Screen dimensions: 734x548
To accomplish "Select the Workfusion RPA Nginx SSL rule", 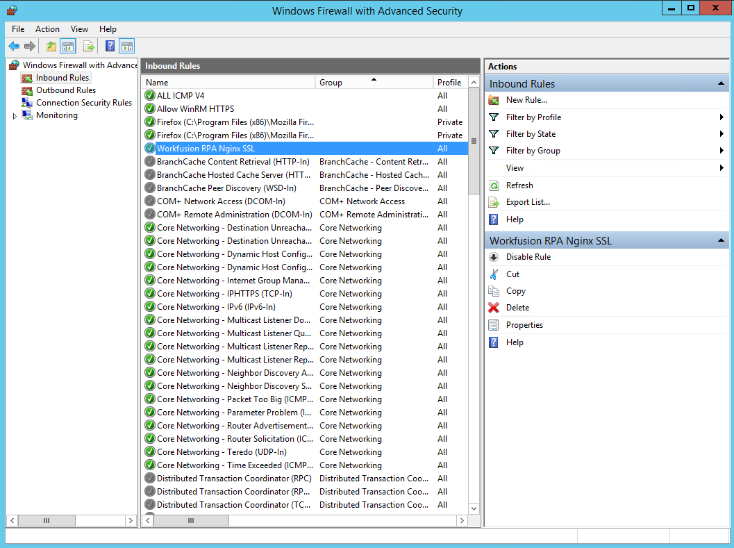I will click(x=305, y=149).
